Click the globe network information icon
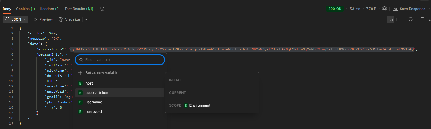431x129 pixels. [x=384, y=9]
